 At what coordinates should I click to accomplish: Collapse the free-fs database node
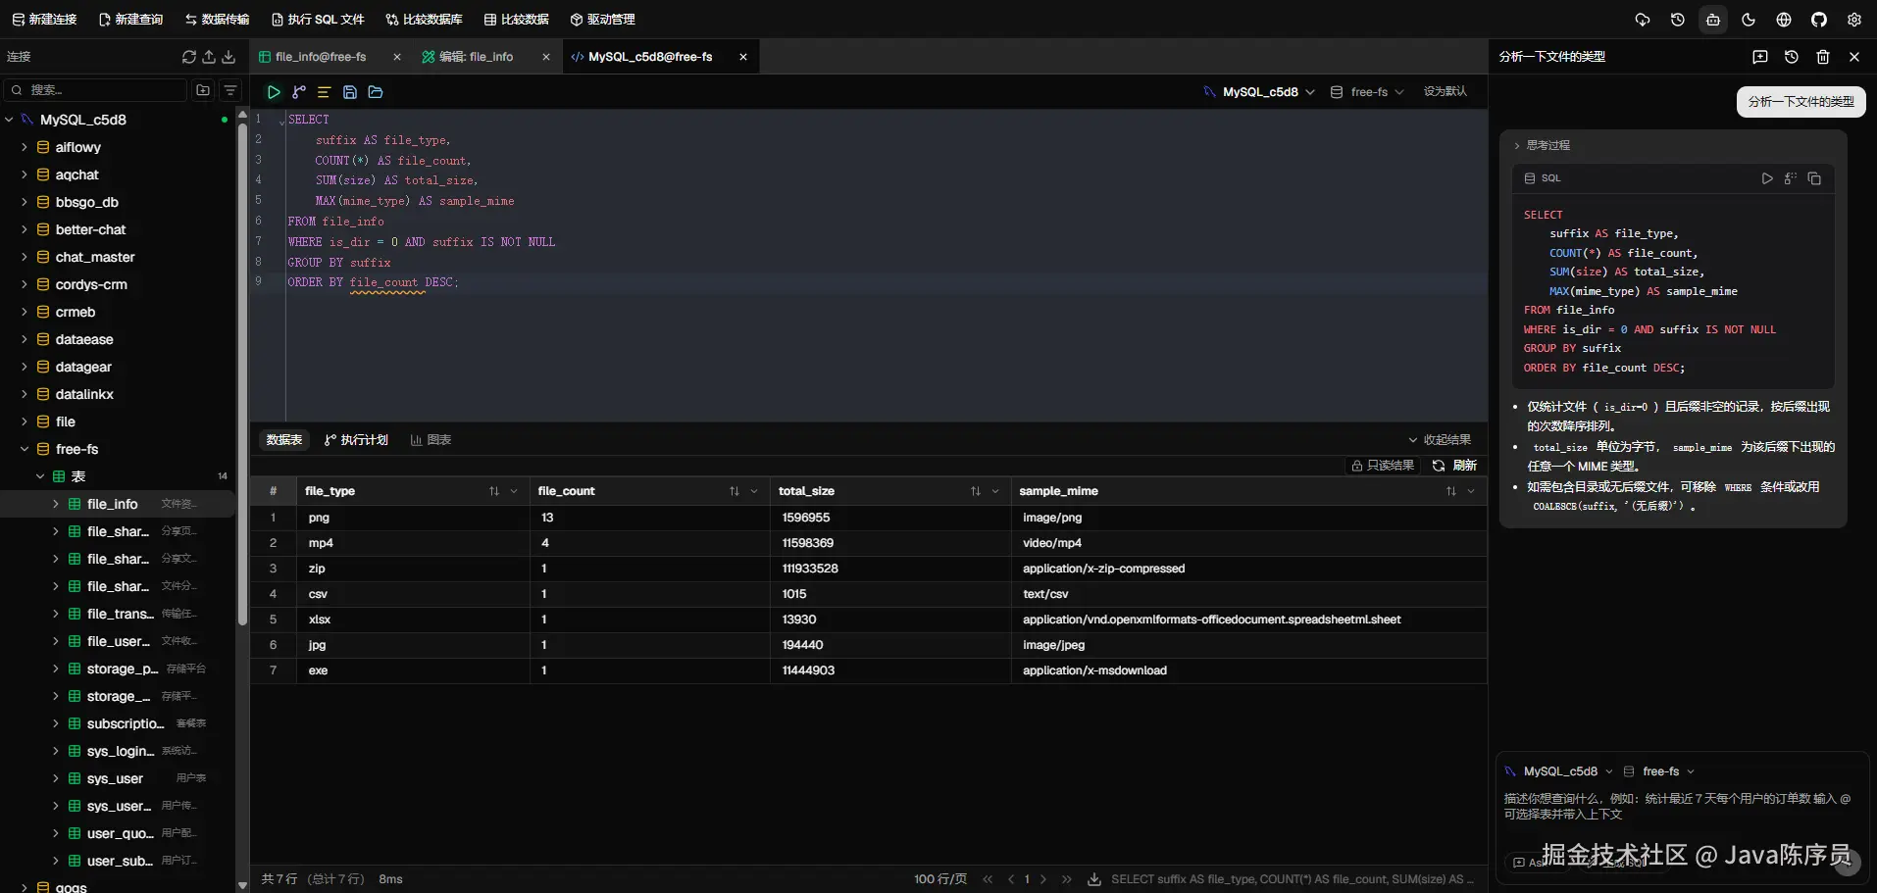point(25,449)
